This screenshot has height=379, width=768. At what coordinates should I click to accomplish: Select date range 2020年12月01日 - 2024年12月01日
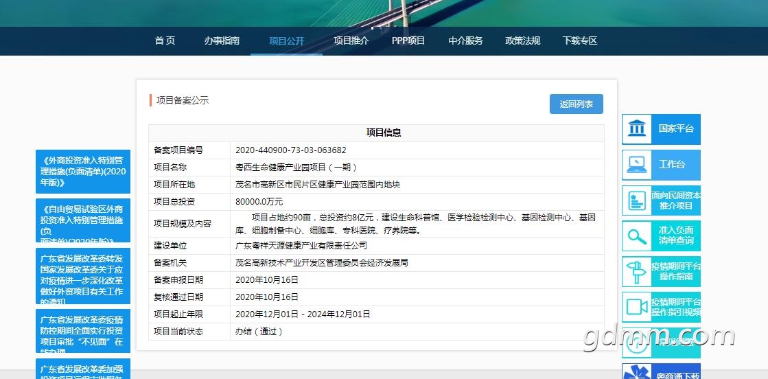(x=303, y=314)
